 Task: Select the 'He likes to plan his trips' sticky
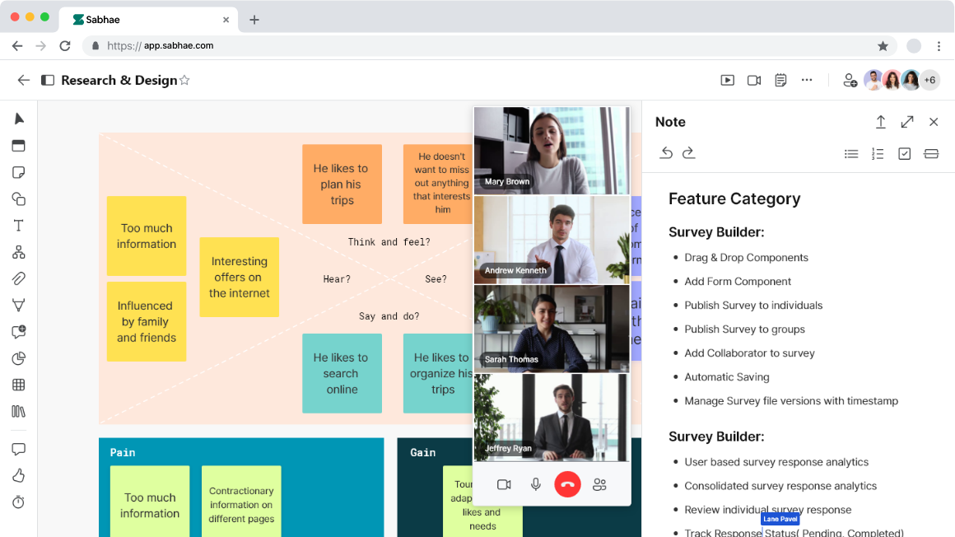(342, 184)
